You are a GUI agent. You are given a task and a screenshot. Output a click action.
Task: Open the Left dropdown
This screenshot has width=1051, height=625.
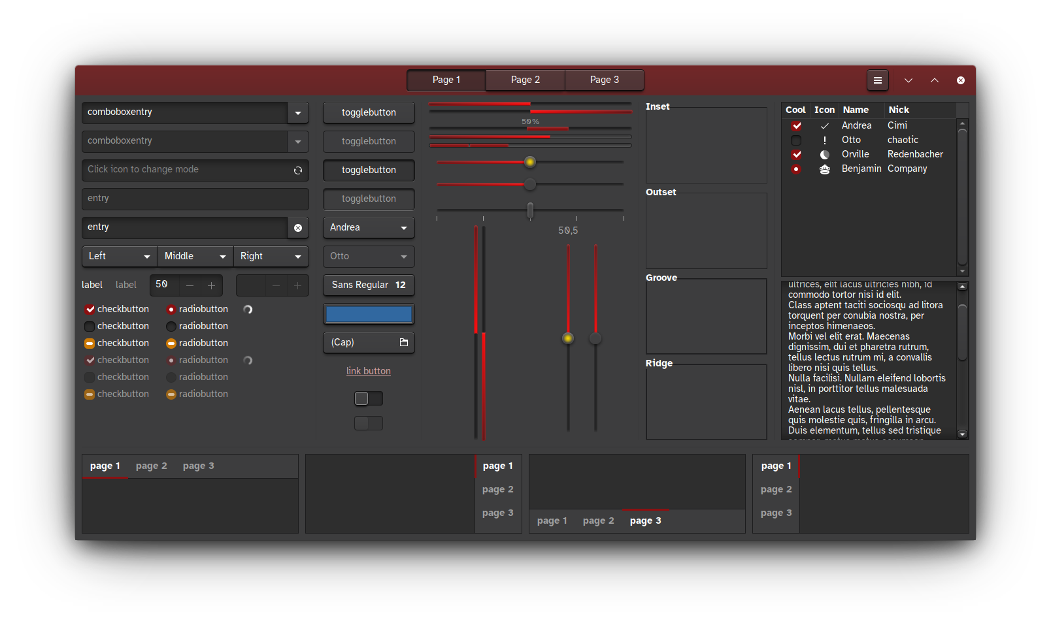tap(120, 257)
